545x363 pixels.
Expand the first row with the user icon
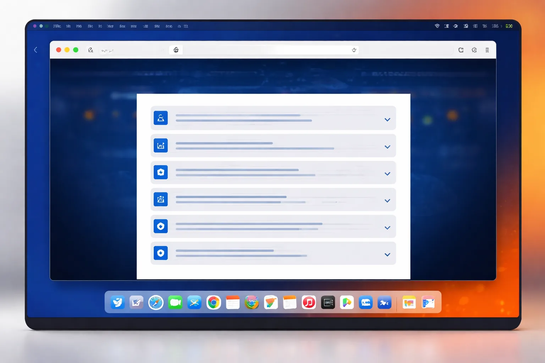click(387, 119)
